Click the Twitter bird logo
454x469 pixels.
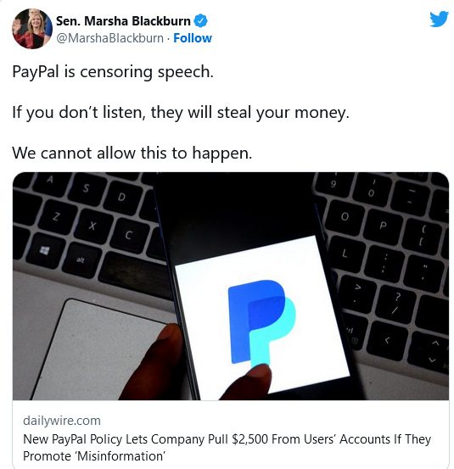439,19
